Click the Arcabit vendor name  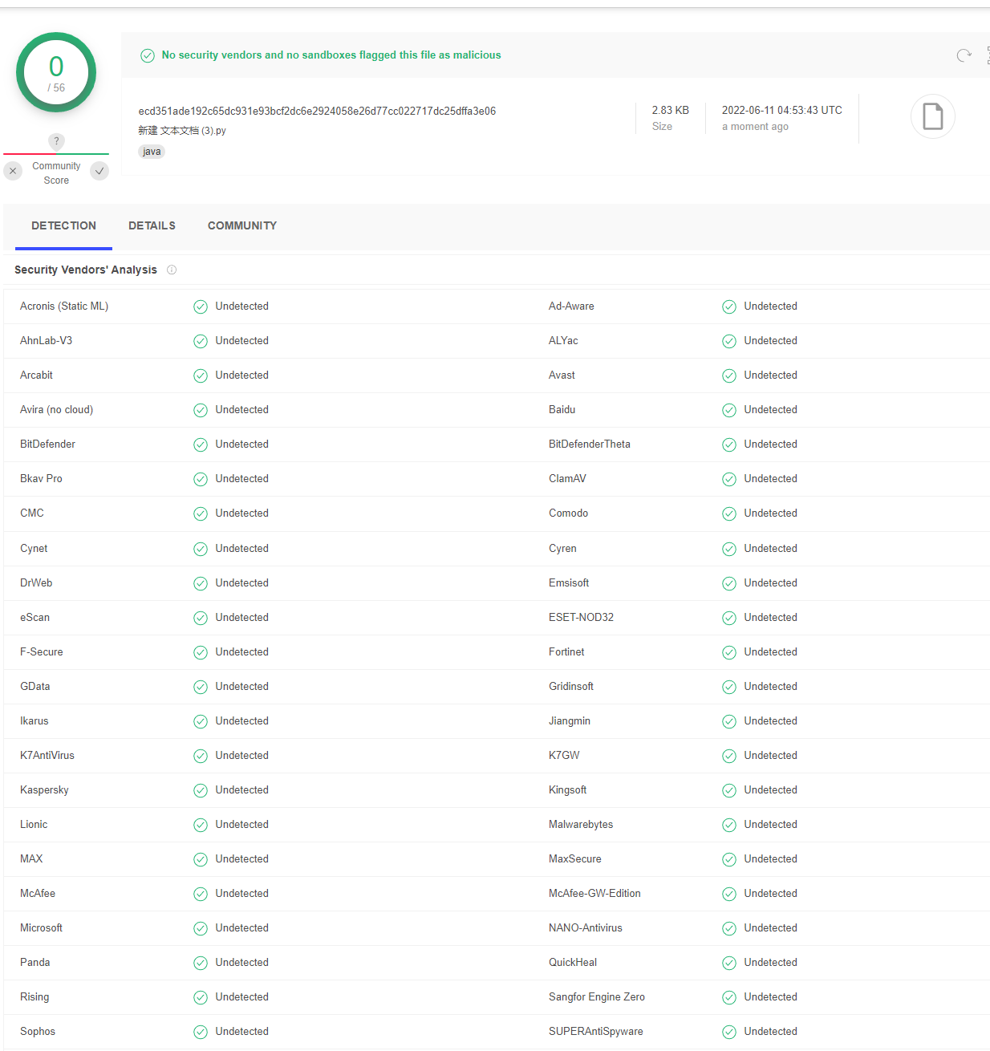point(36,375)
